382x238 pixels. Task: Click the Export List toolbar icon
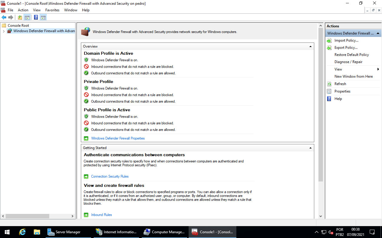[x=43, y=17]
